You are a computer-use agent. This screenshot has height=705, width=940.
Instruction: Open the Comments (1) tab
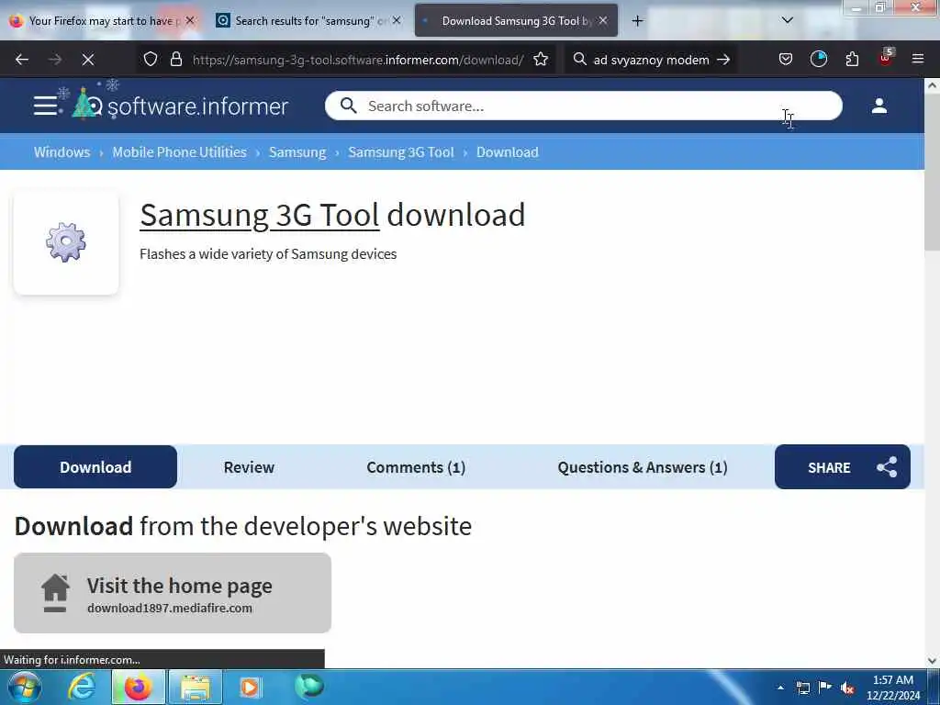pos(416,467)
